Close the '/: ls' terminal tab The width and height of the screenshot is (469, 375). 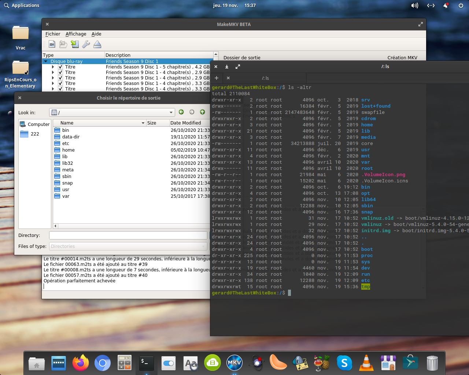click(x=228, y=78)
